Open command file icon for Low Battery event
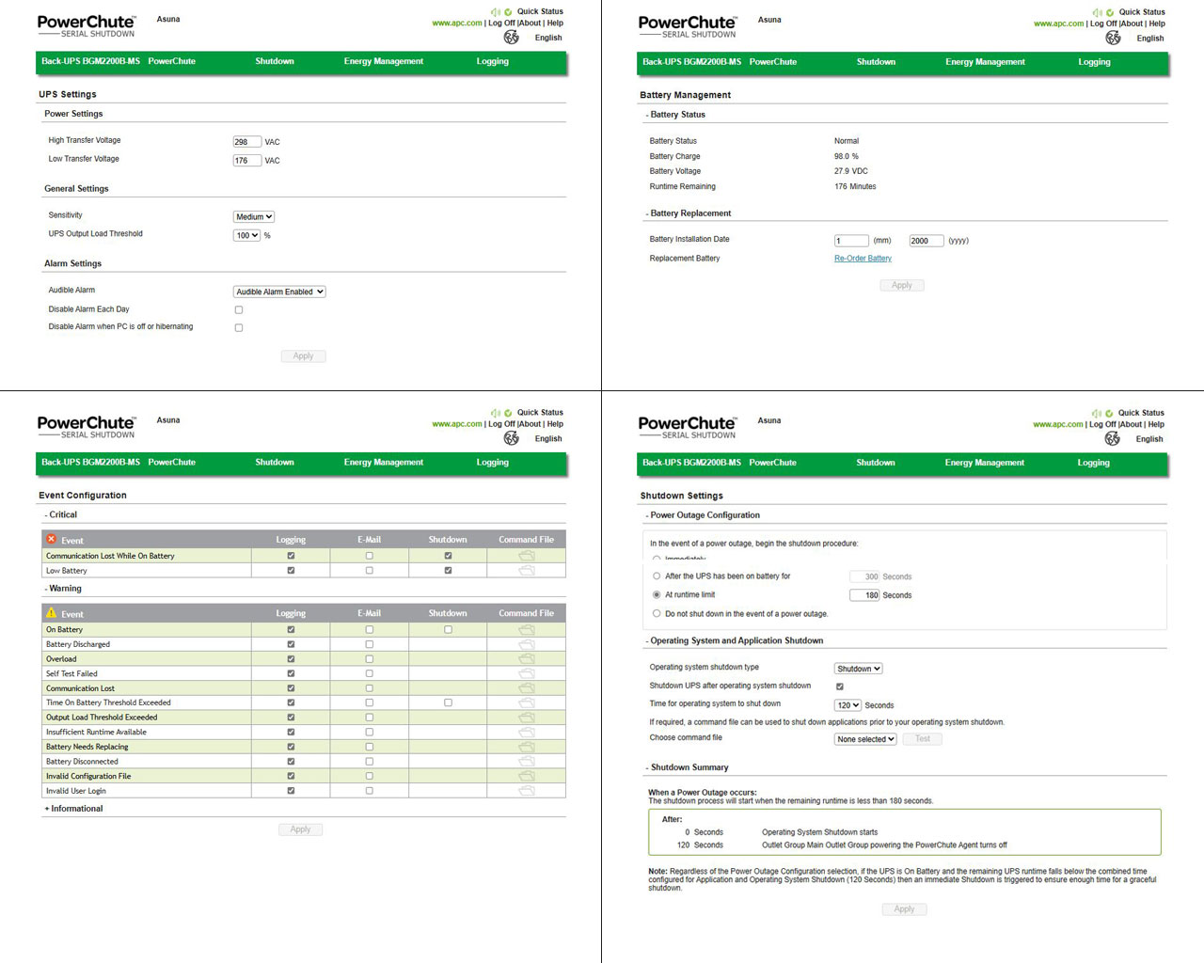This screenshot has width=1204, height=963. [527, 570]
